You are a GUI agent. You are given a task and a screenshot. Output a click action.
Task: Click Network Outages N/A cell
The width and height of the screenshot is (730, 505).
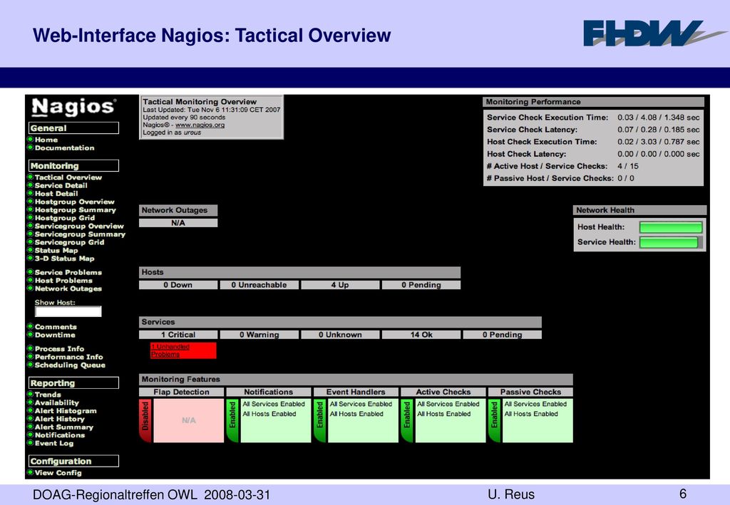(178, 223)
